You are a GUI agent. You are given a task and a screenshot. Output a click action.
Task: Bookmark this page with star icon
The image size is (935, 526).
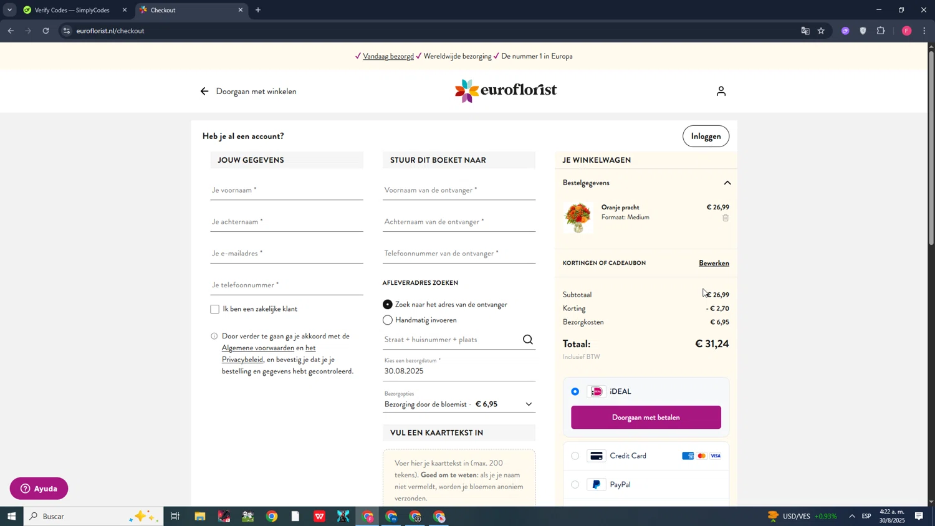coord(822,31)
